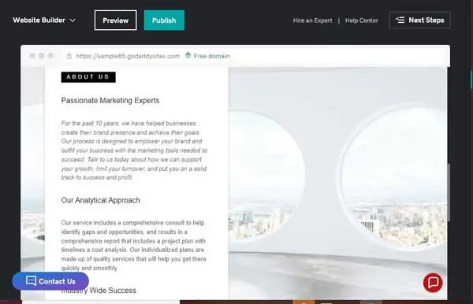
Task: Click the Next Steps list icon
Action: [x=400, y=20]
